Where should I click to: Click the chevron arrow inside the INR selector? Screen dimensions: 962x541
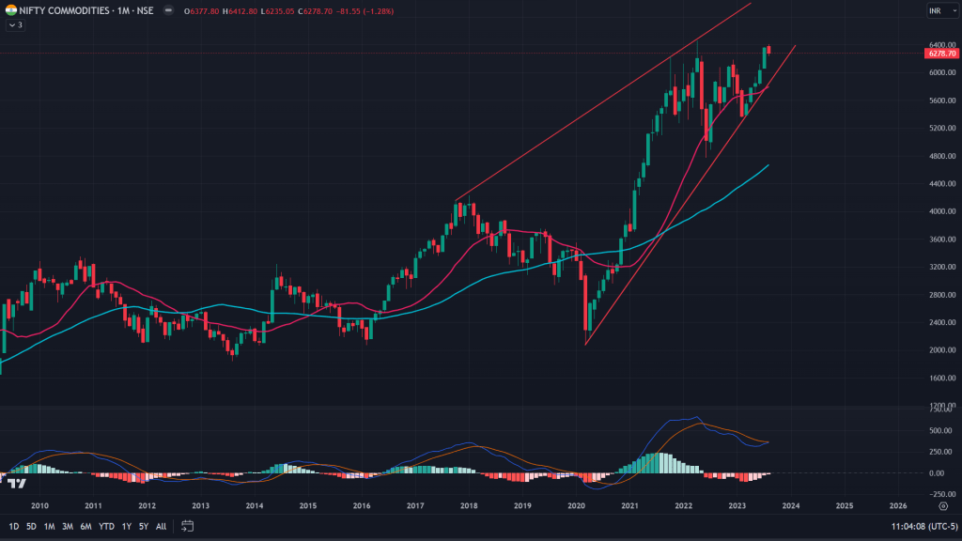tap(954, 10)
